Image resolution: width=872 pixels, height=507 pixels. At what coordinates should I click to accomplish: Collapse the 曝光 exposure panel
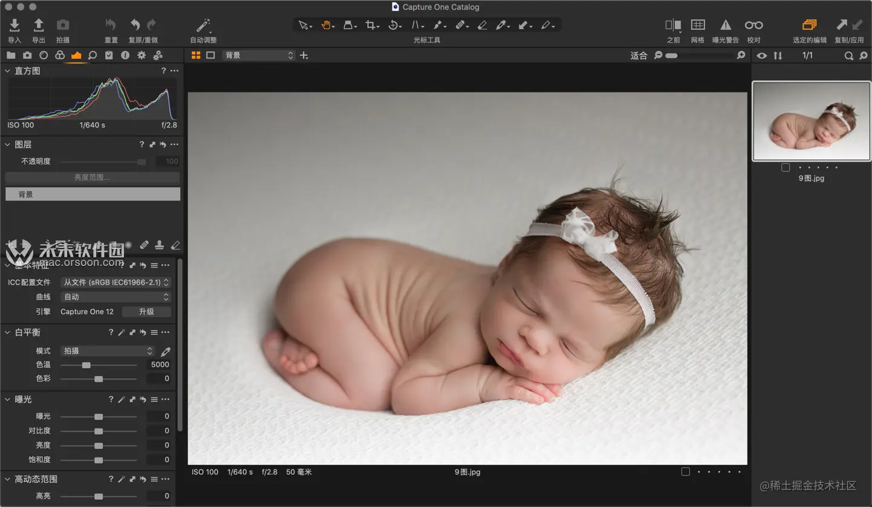[8, 399]
